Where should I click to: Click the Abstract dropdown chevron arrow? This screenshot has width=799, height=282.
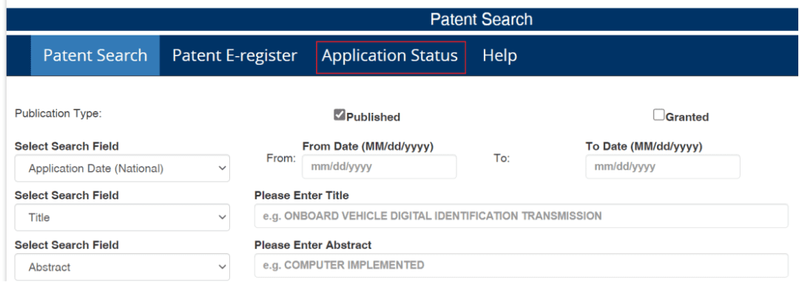222,266
